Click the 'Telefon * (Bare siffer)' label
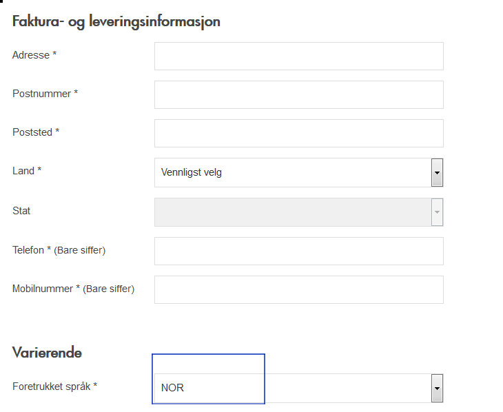The image size is (503, 412). [x=59, y=250]
